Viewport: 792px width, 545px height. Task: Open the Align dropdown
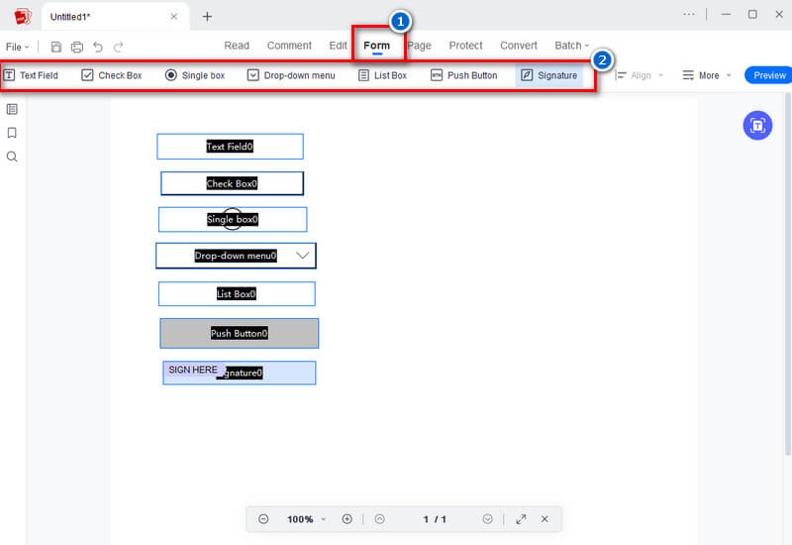[639, 75]
